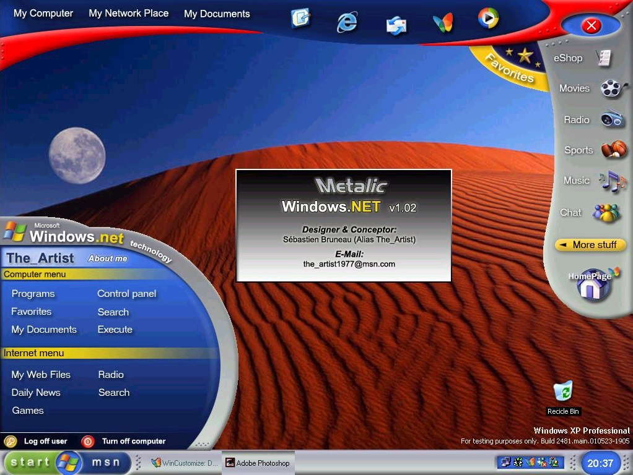
Task: Click the Chat people icon
Action: point(606,213)
